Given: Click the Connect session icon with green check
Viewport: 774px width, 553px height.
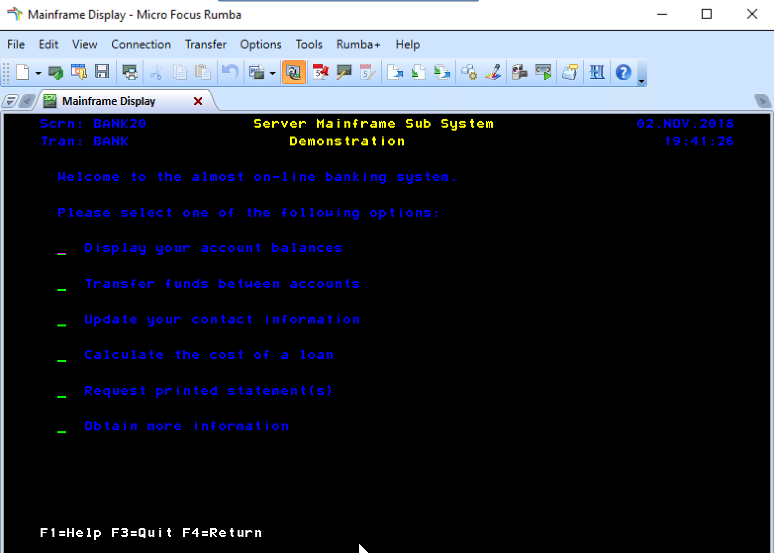Looking at the screenshot, I should coord(55,73).
